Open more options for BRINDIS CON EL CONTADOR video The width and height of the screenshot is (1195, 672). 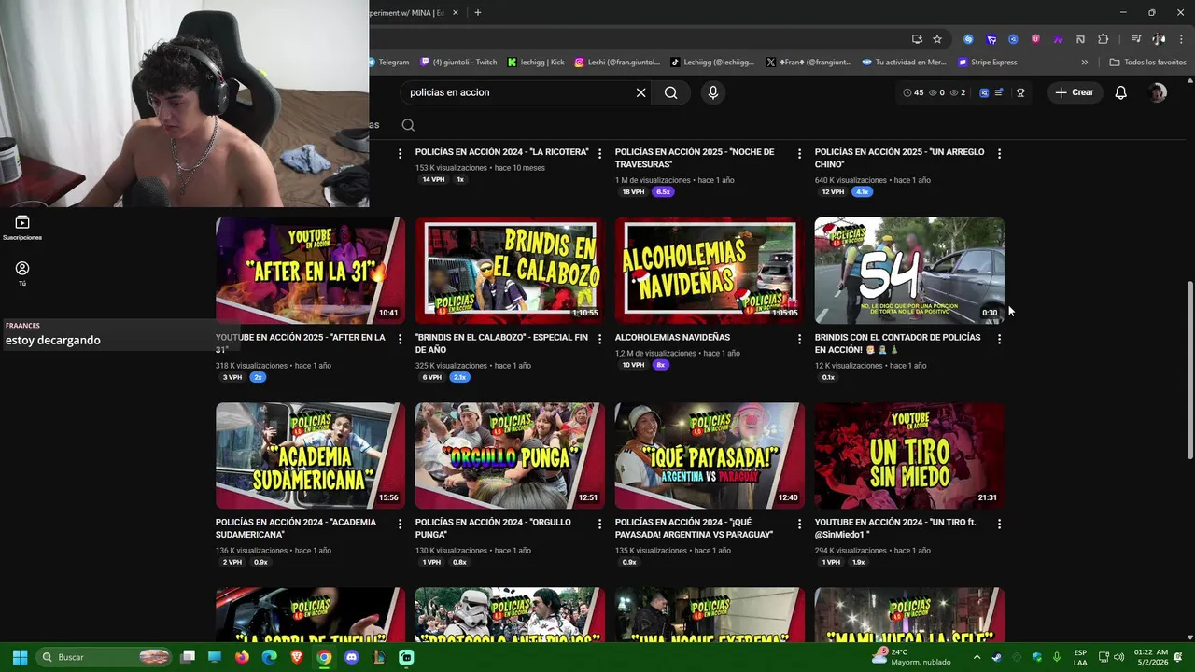coord(999,339)
